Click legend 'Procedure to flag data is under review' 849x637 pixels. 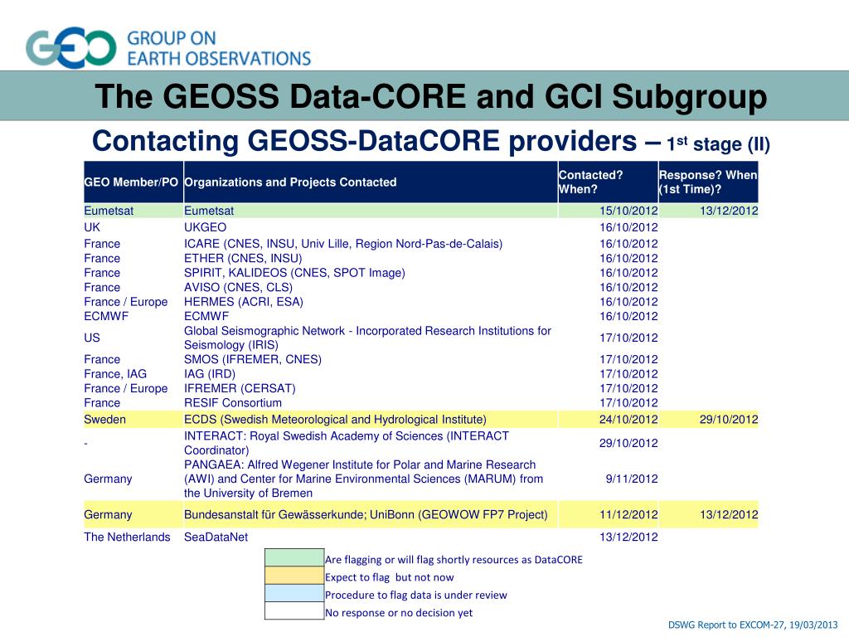click(416, 595)
